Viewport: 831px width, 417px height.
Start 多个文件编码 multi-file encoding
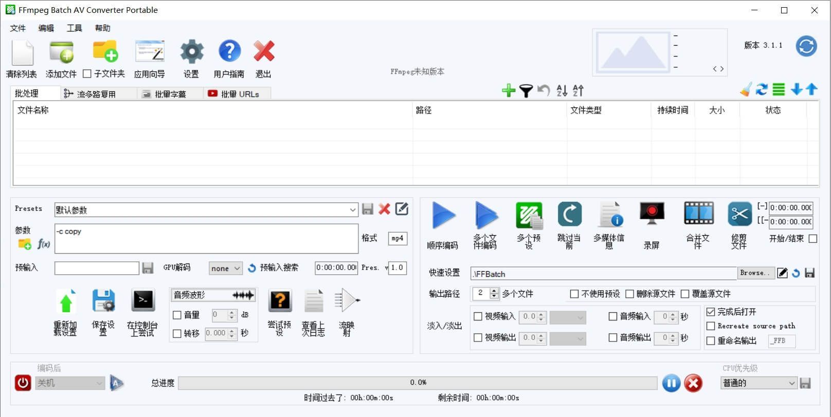click(x=485, y=215)
